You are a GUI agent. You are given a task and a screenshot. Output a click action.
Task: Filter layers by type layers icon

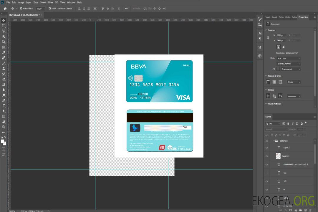(x=293, y=124)
